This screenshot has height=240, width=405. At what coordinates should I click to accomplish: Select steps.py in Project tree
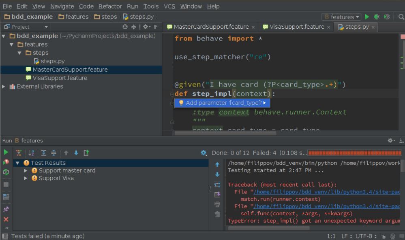pos(53,62)
